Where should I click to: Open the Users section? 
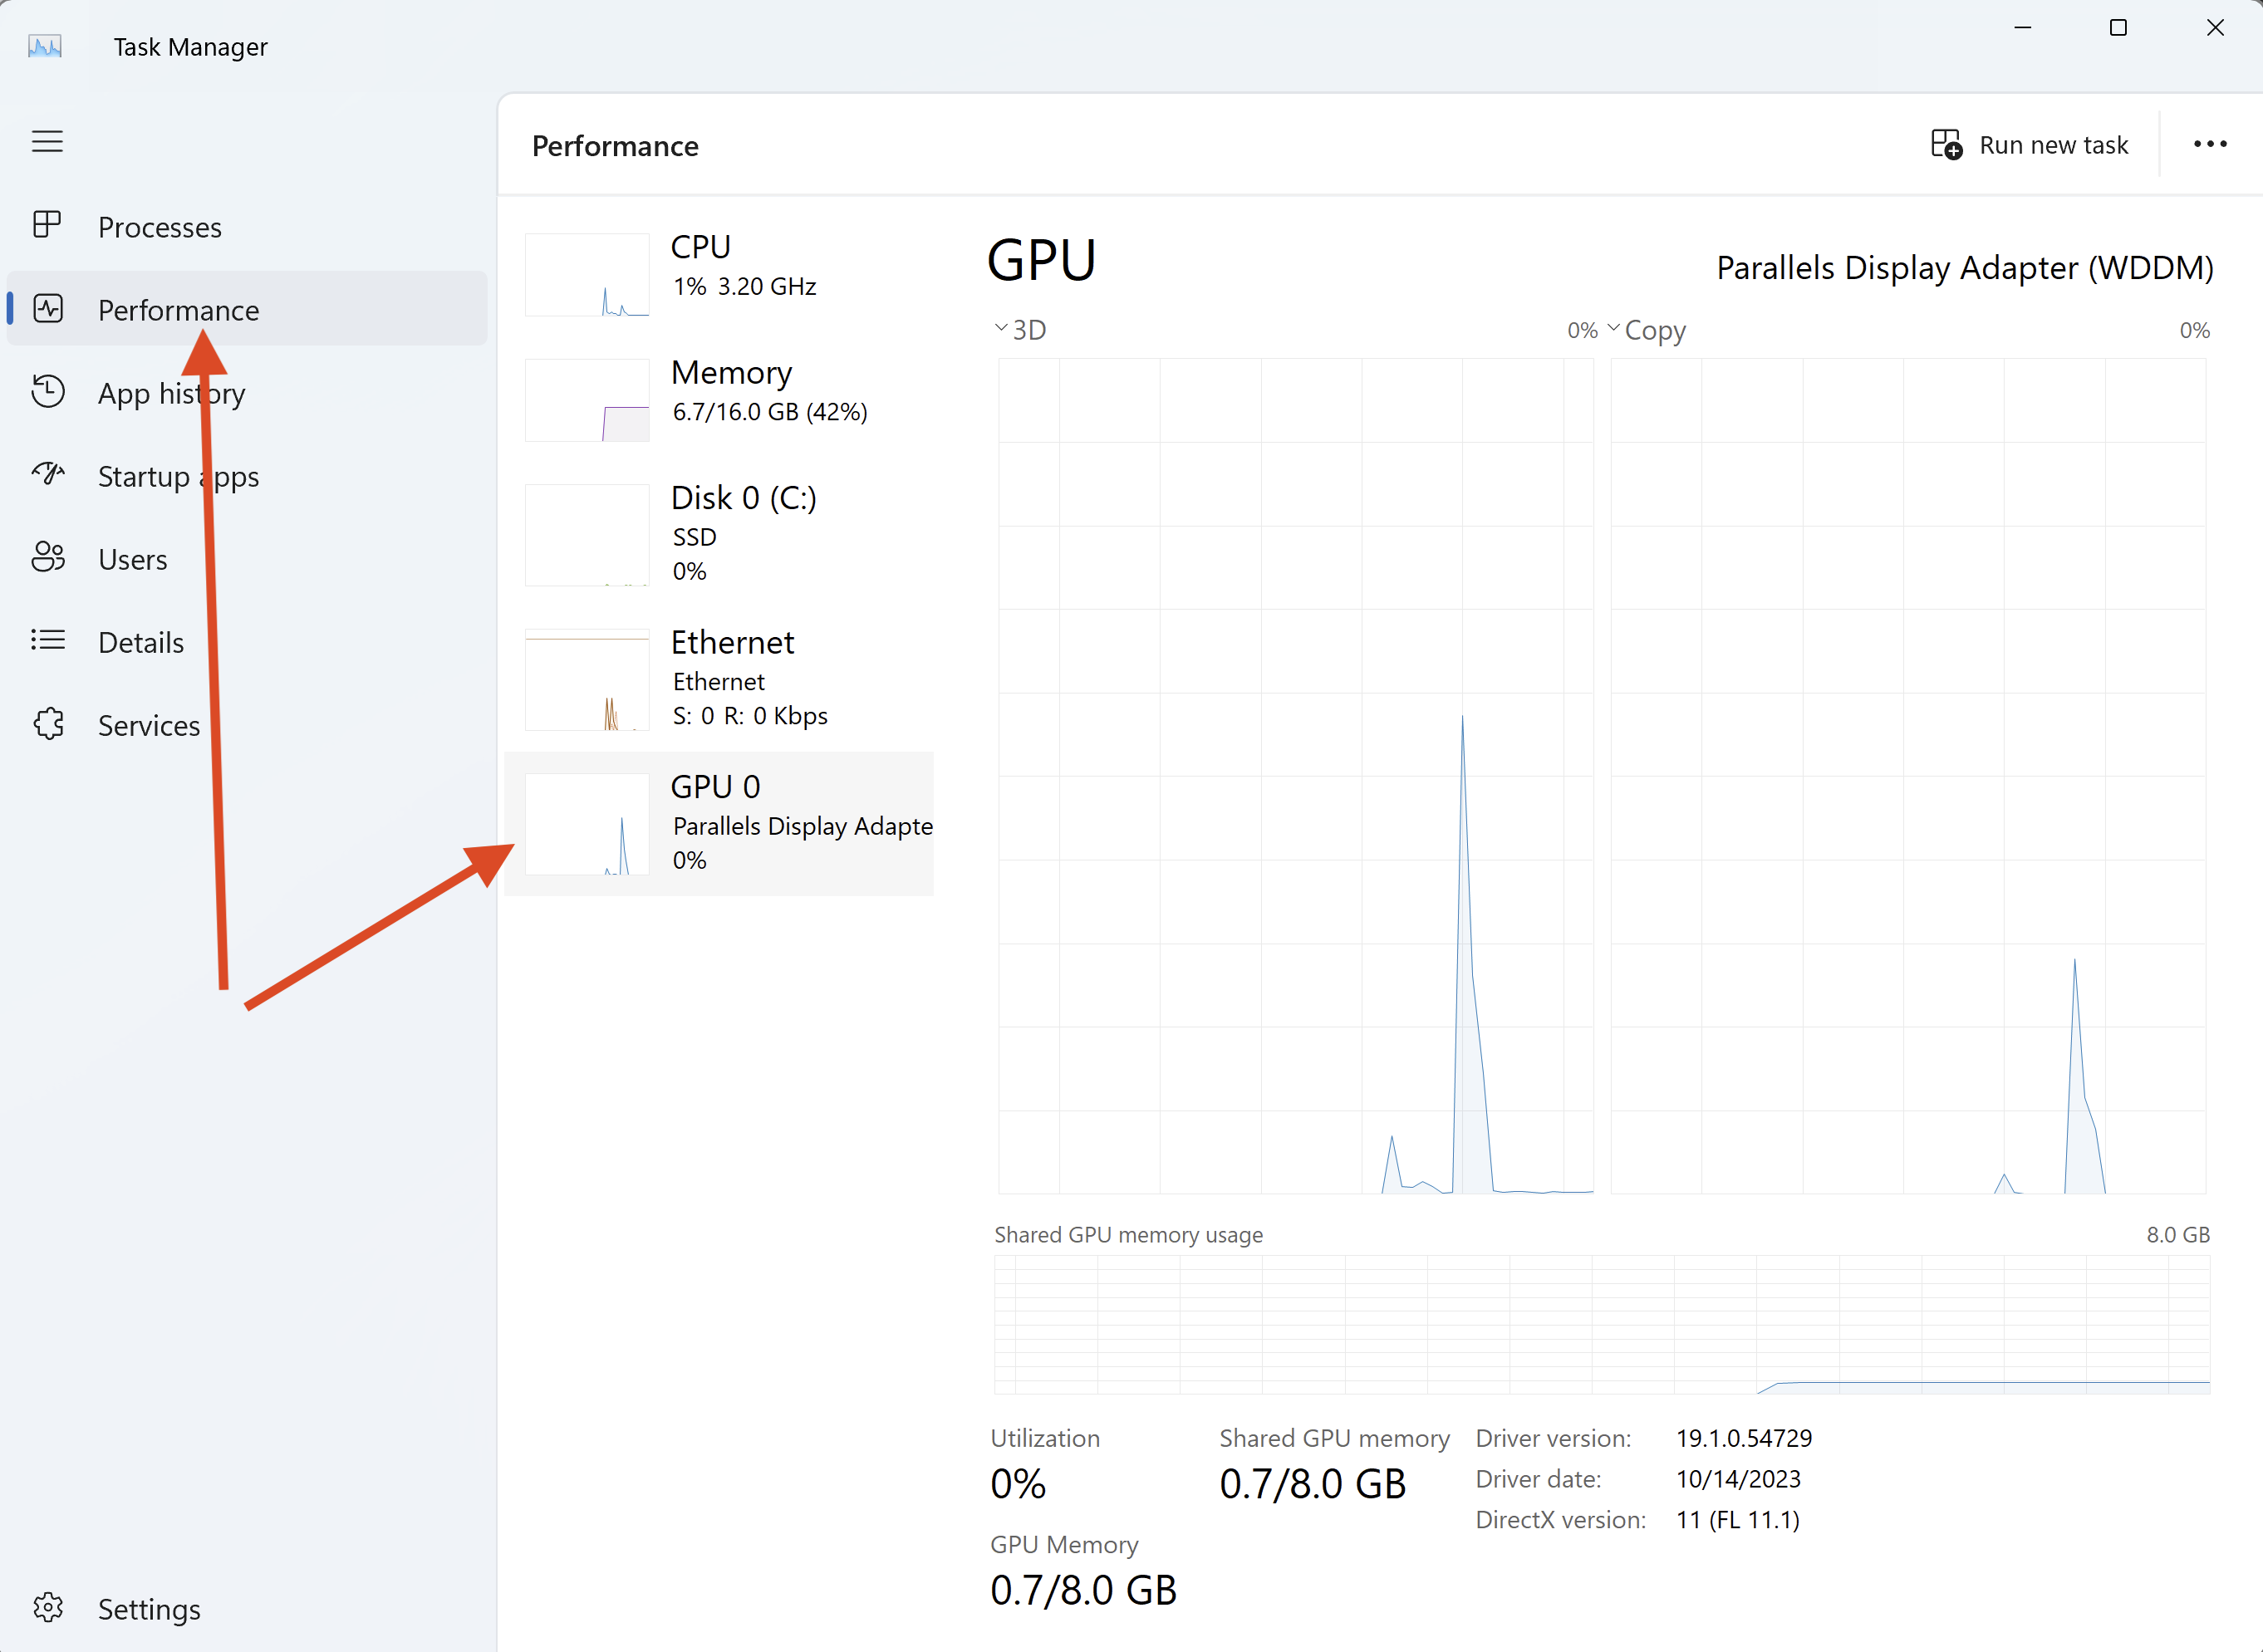pos(131,559)
